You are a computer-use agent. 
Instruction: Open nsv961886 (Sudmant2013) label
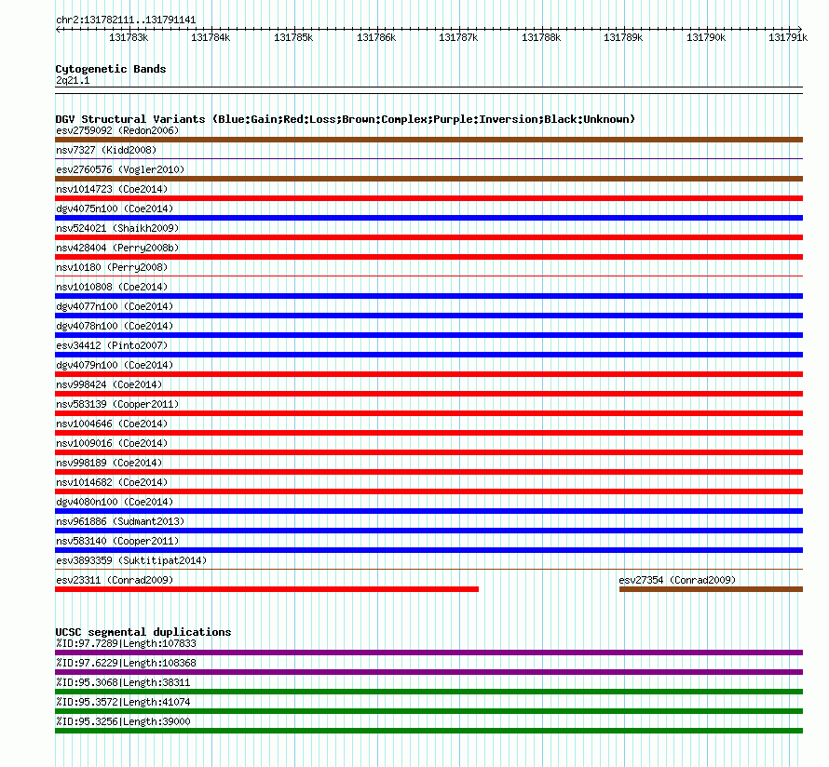(120, 521)
